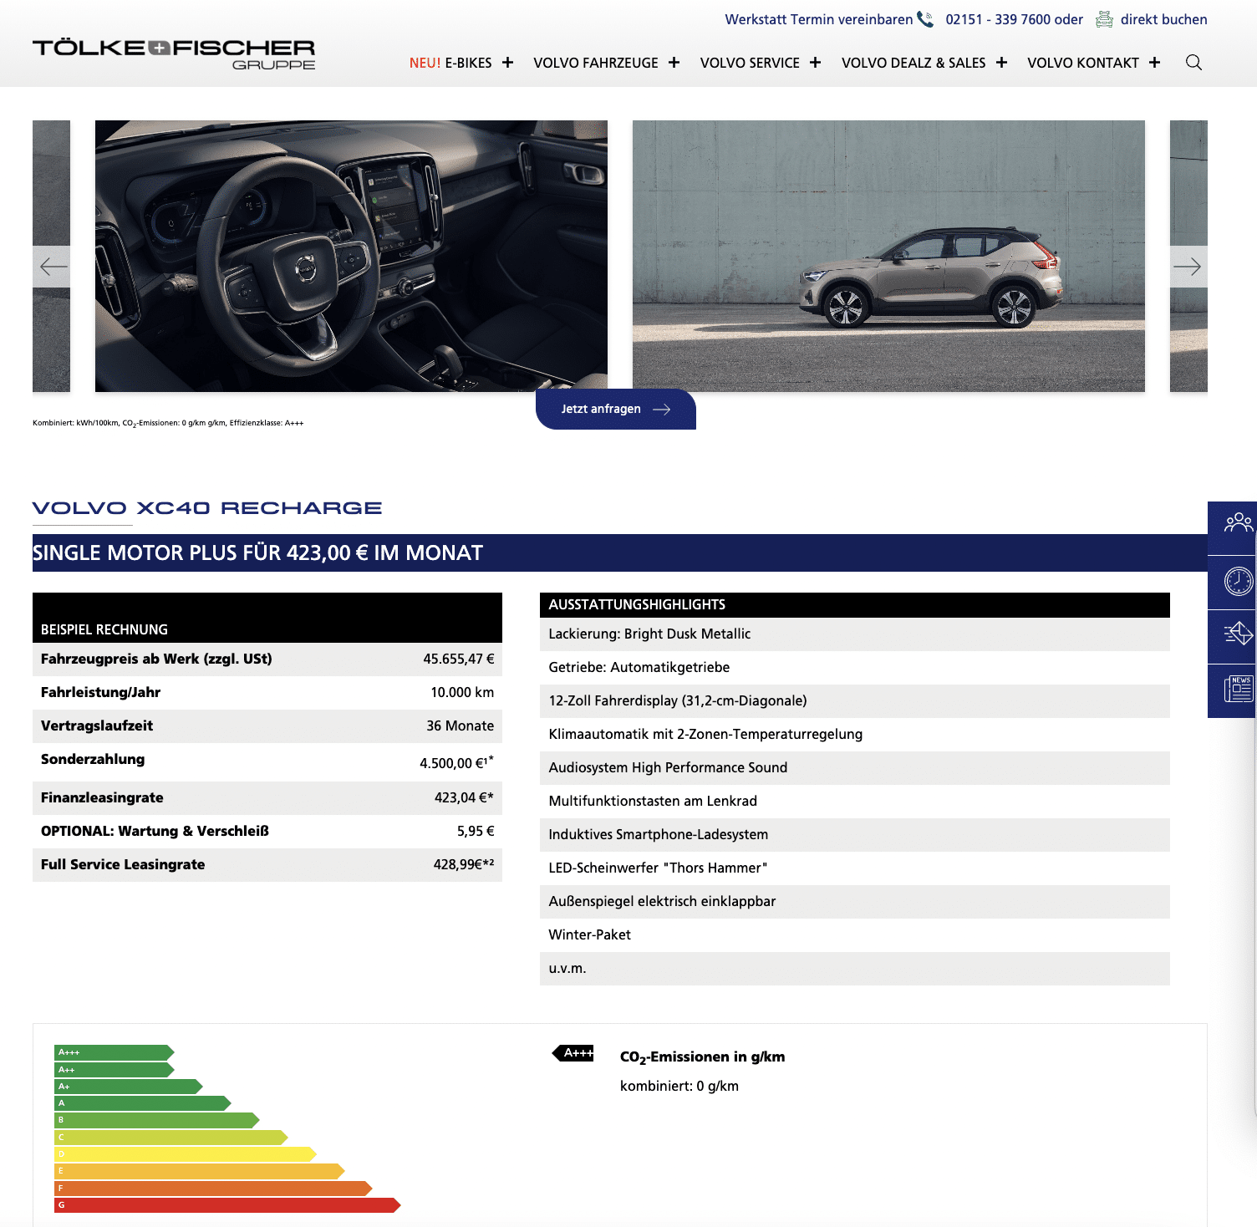
Task: Open the XC40 exterior side image
Action: [x=888, y=256]
